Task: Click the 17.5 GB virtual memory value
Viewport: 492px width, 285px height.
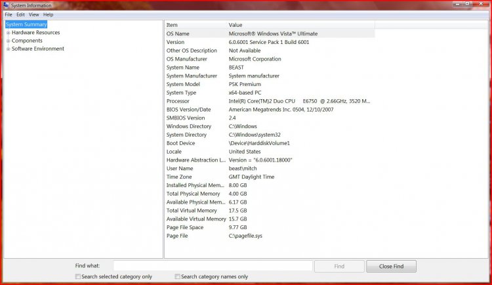Action: 238,211
